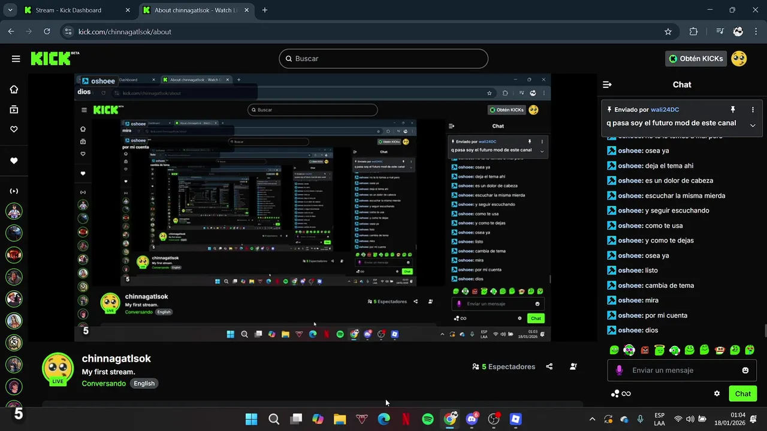Open Netflix from the taskbar
This screenshot has height=431, width=767.
(x=406, y=419)
